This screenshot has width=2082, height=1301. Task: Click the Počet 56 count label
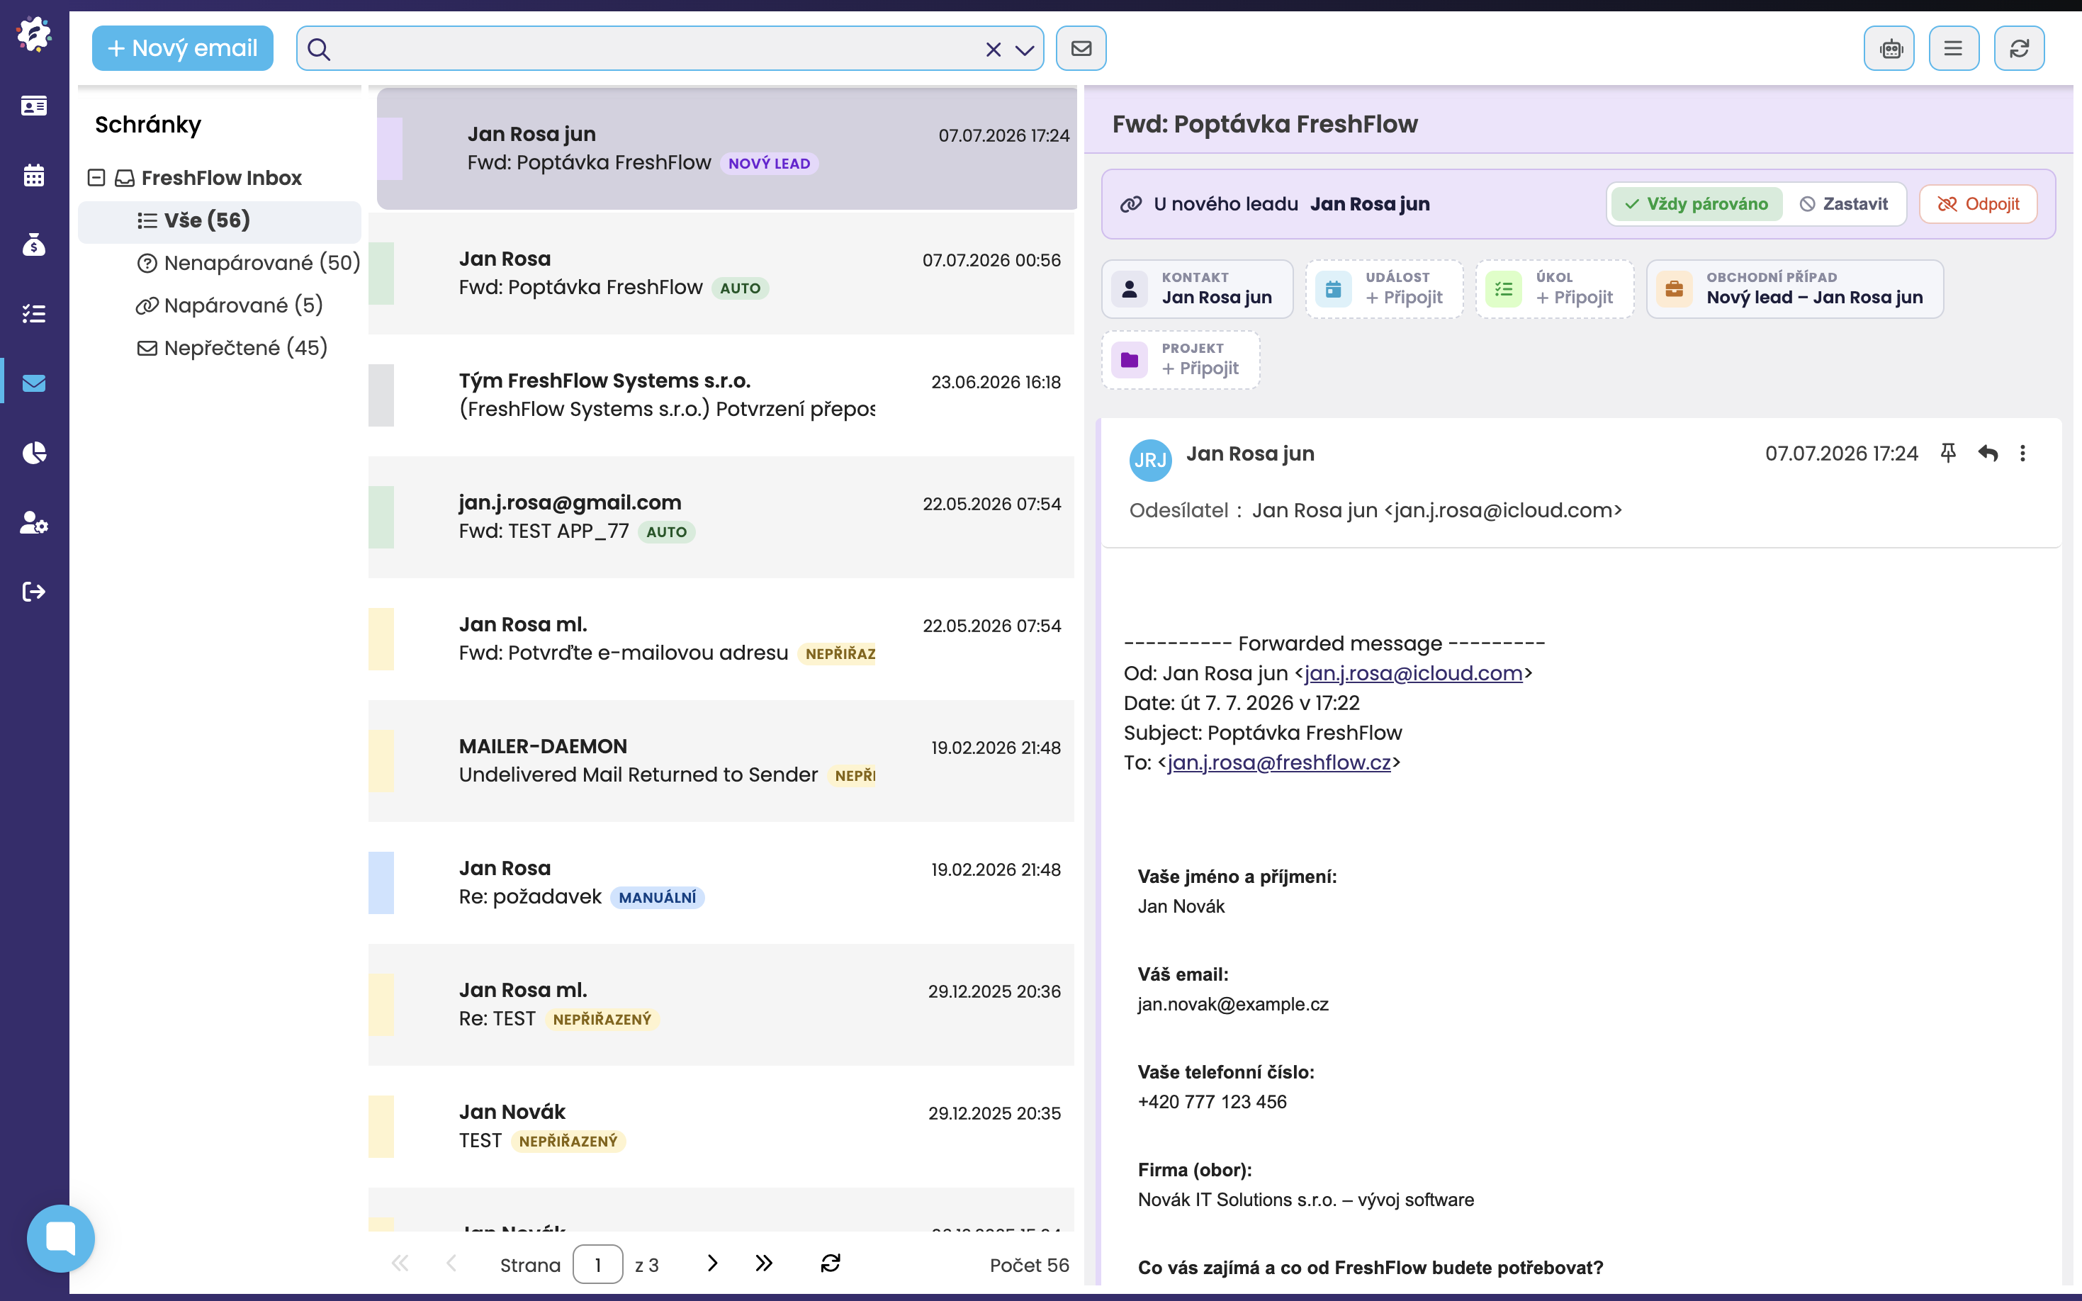tap(1029, 1265)
